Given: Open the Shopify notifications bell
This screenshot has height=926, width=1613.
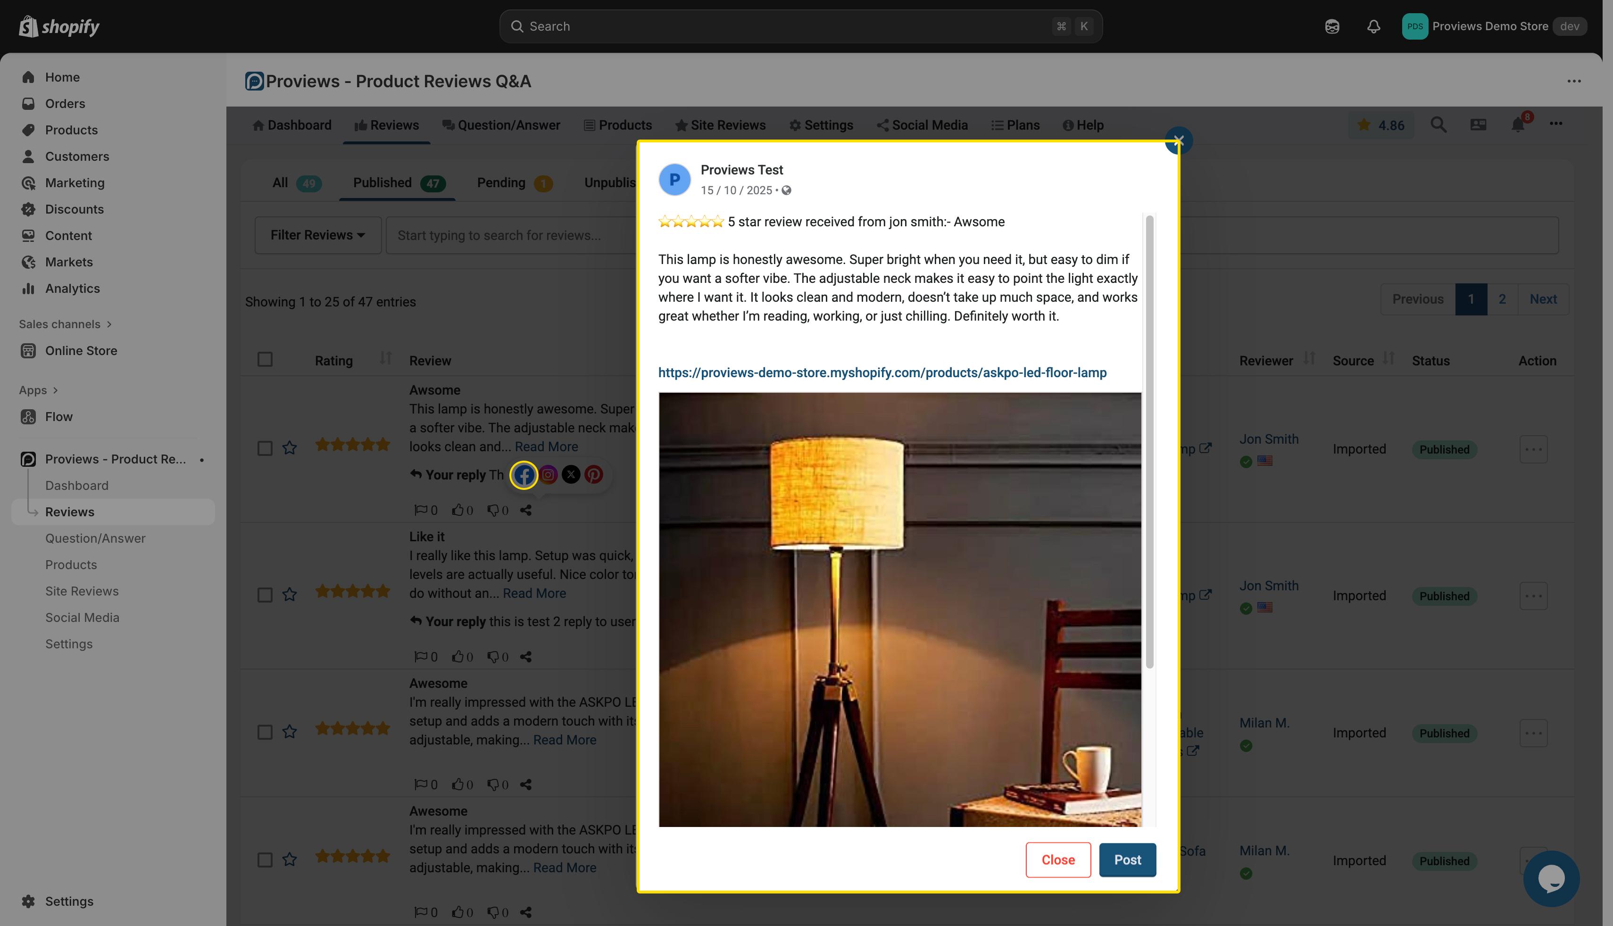Looking at the screenshot, I should pos(1373,26).
